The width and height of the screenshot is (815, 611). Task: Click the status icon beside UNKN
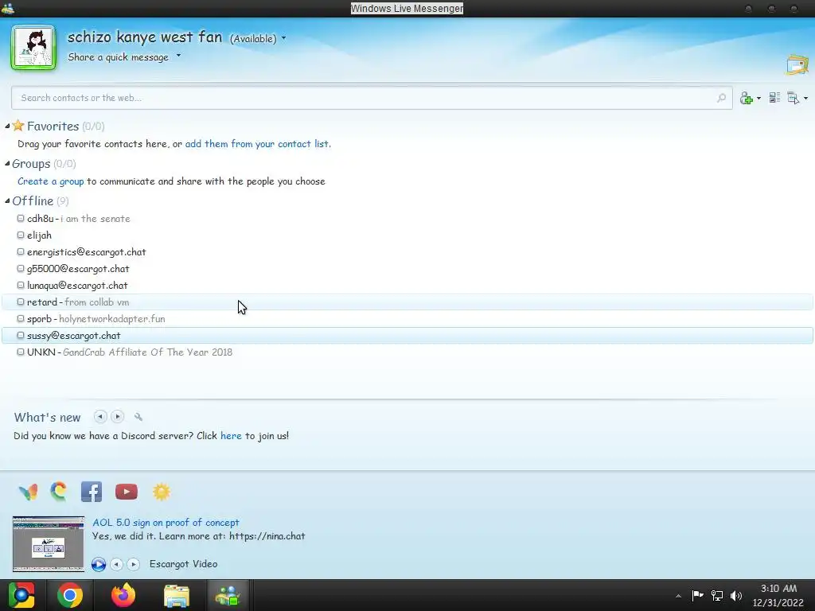click(x=21, y=352)
